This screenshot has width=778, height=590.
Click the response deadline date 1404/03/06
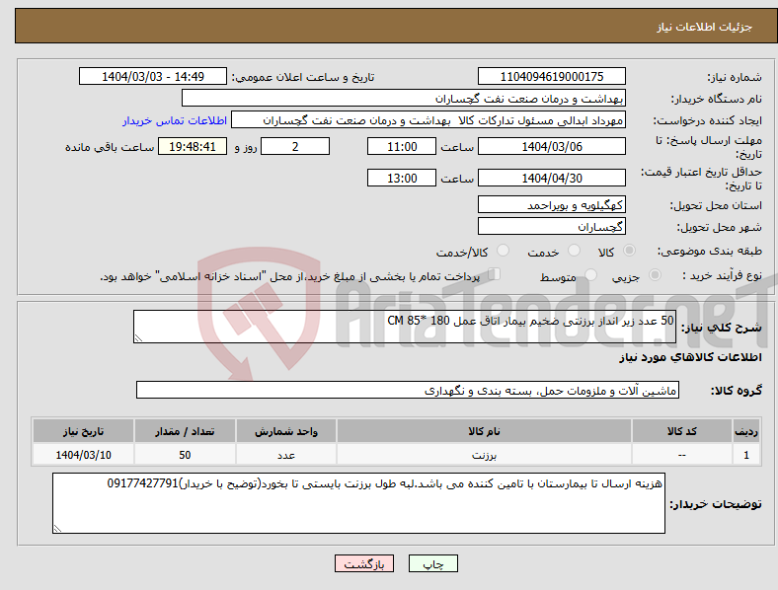(552, 147)
